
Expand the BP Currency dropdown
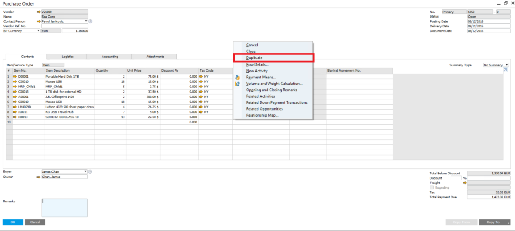coord(39,31)
